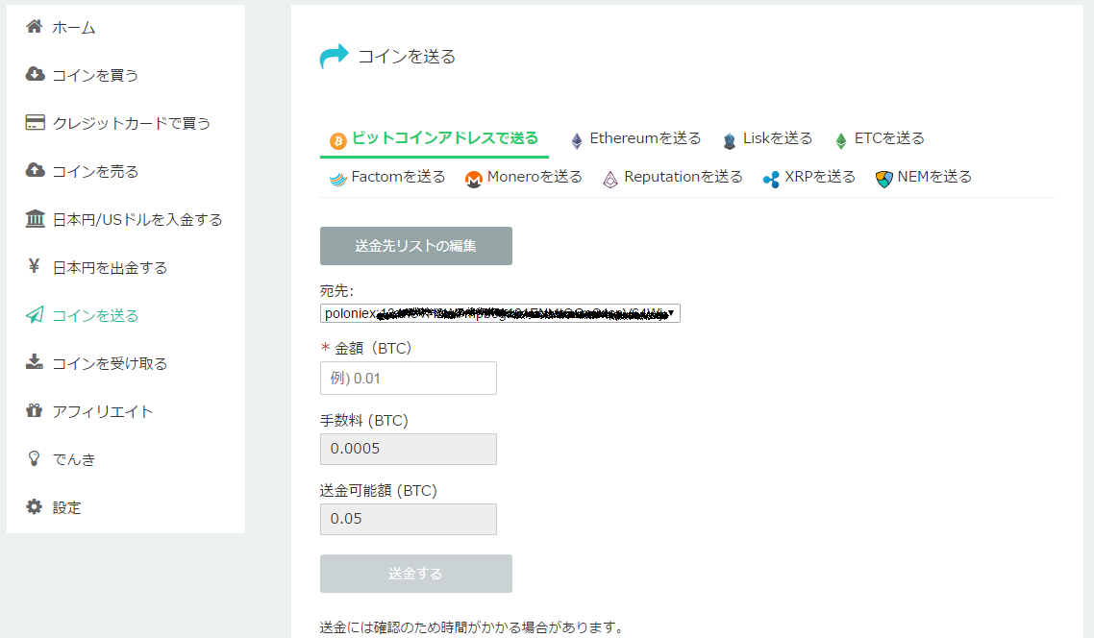
Task: Click inside the 金額 (BTC) amount field
Action: pyautogui.click(x=408, y=378)
